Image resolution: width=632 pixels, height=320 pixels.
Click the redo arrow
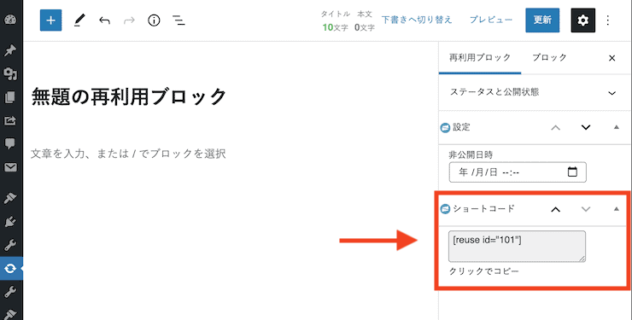[x=129, y=20]
